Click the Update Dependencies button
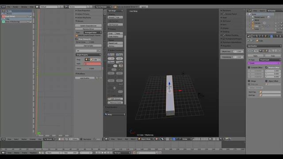The width and height of the screenshot is (283, 159). pyautogui.click(x=88, y=26)
